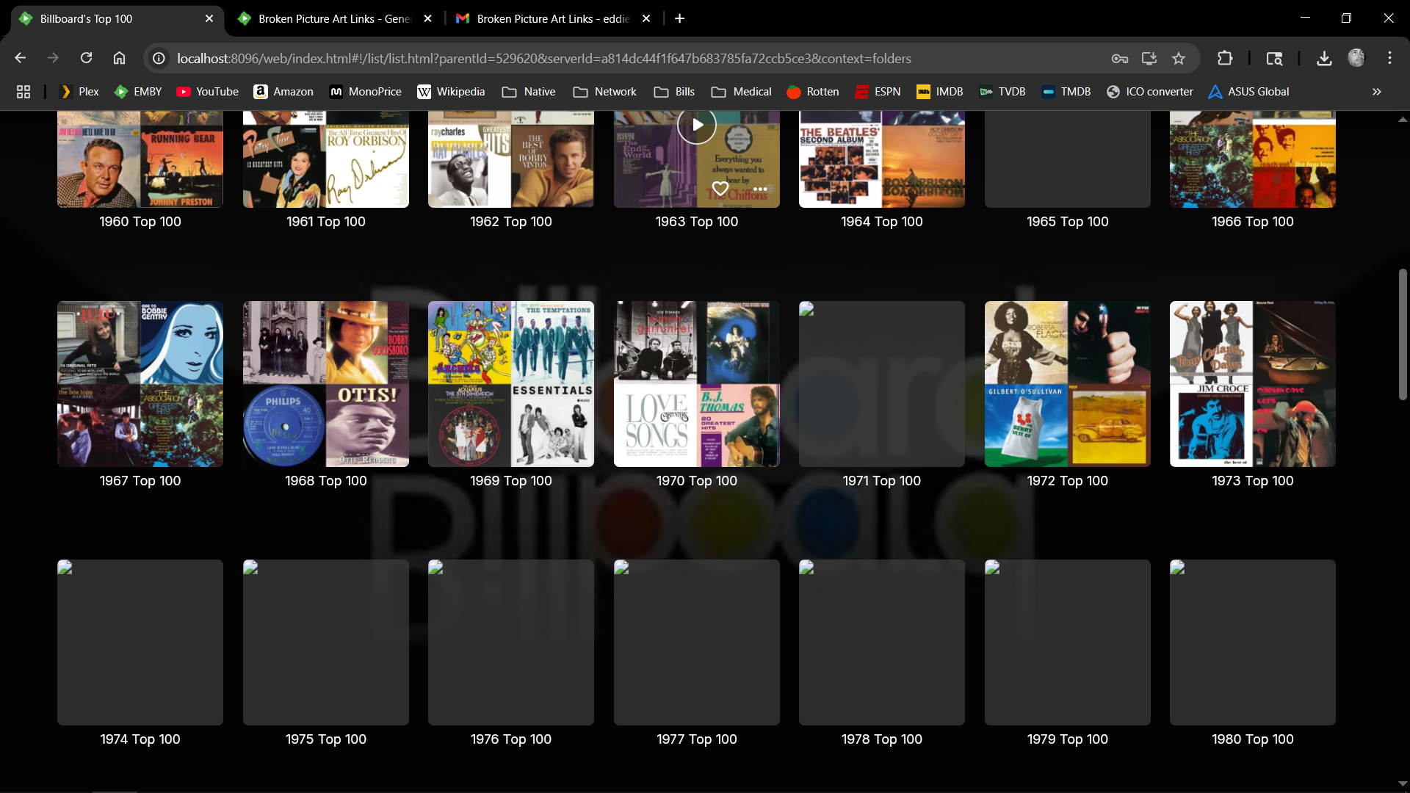This screenshot has width=1410, height=793.
Task: Open the Chrome three-dot menu
Action: click(1389, 59)
